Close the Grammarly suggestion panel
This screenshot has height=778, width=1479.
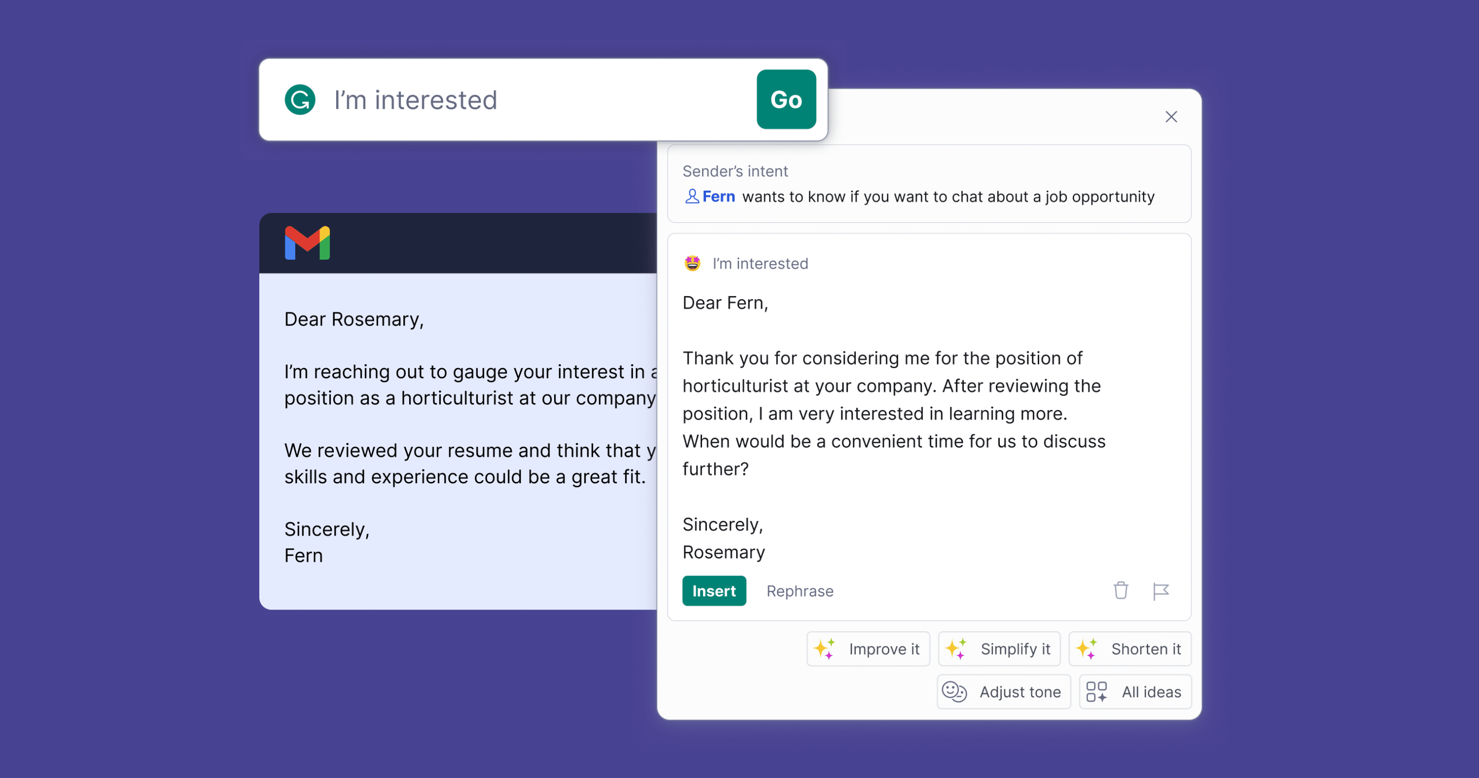(x=1171, y=117)
